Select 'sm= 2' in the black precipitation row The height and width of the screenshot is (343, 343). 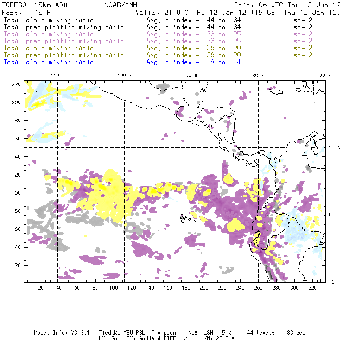point(303,27)
